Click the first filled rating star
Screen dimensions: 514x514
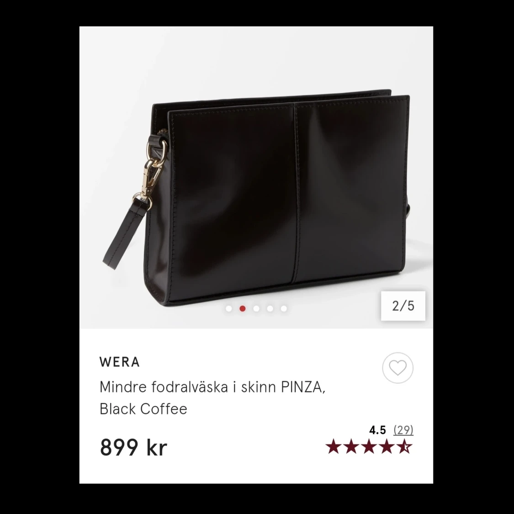(x=334, y=446)
